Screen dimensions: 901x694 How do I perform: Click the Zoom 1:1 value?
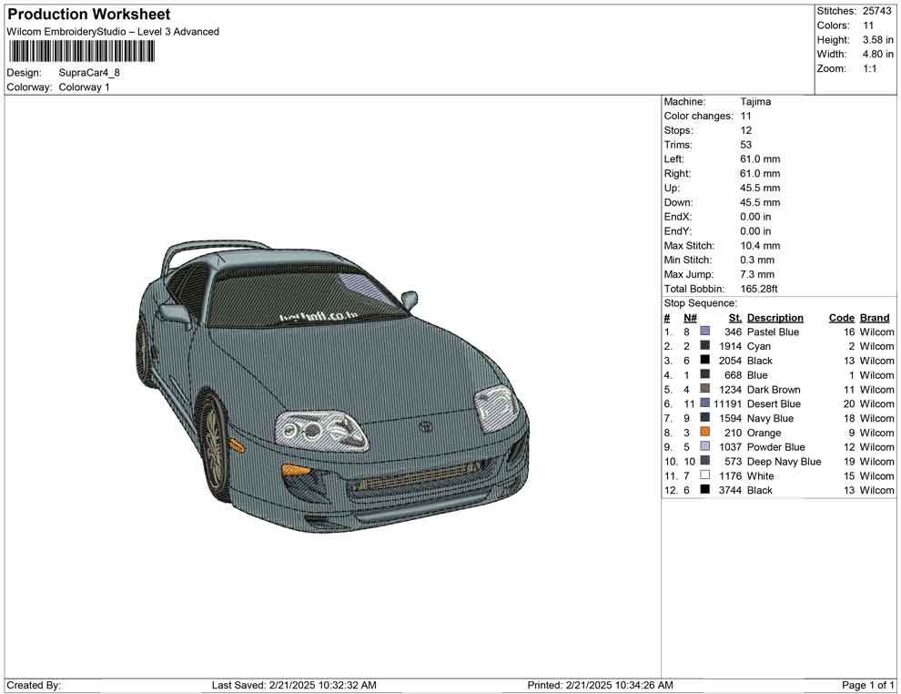coord(872,67)
